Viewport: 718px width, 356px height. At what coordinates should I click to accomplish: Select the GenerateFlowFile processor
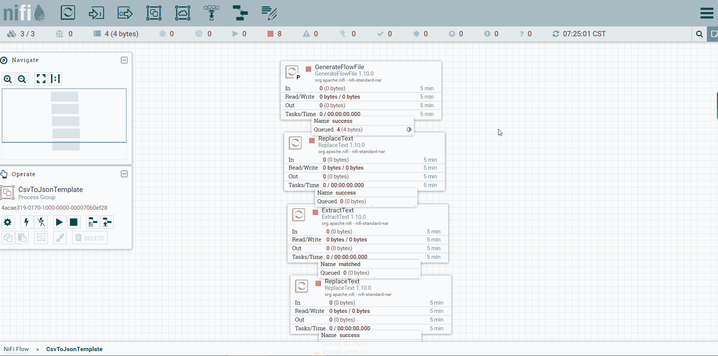361,90
